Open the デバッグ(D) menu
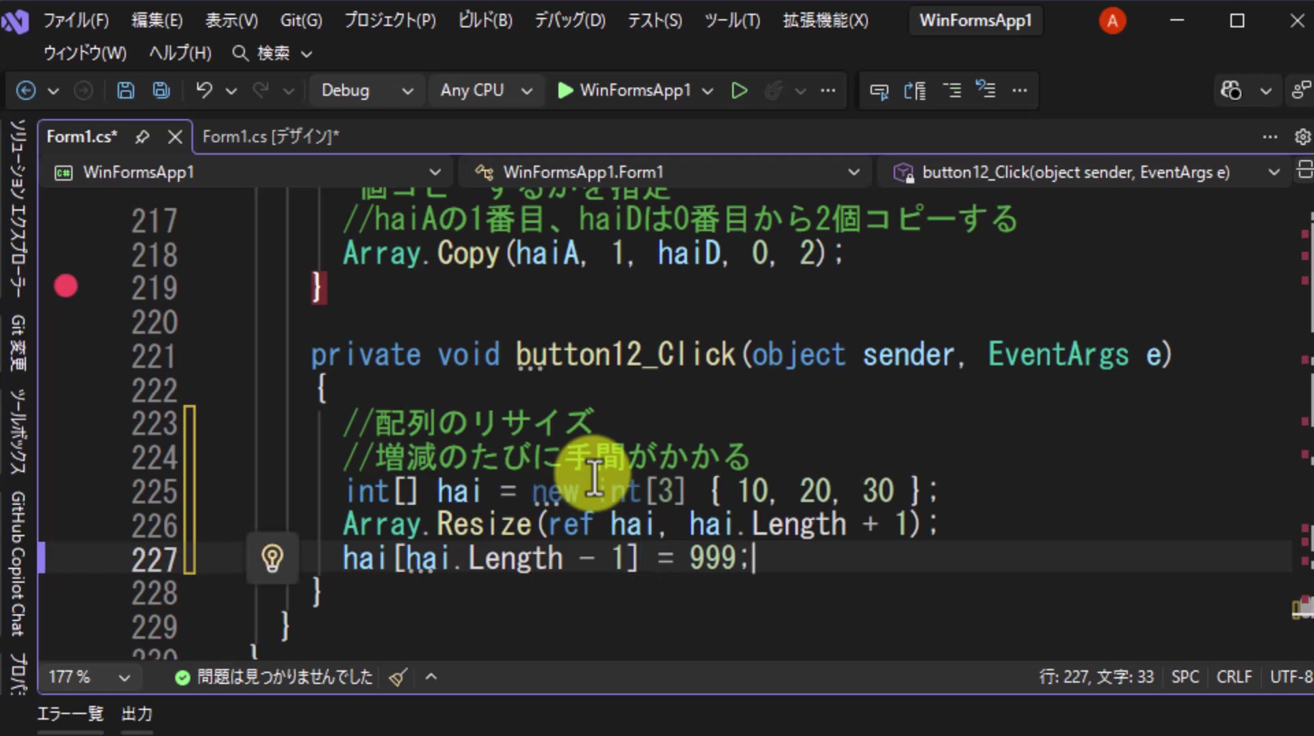 tap(570, 21)
